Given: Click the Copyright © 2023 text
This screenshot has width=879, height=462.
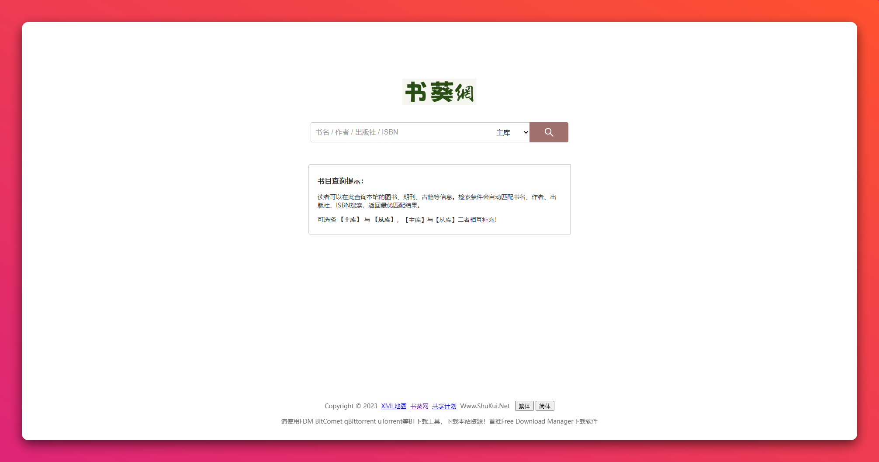Looking at the screenshot, I should 351,406.
